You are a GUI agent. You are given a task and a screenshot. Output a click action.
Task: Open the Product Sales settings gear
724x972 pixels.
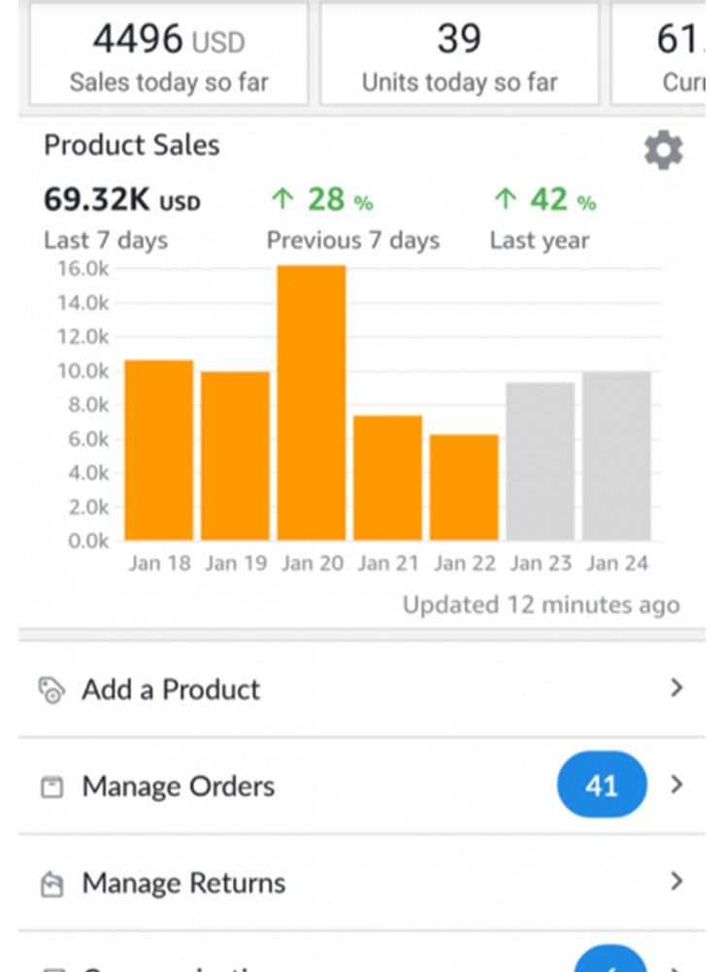pos(663,150)
